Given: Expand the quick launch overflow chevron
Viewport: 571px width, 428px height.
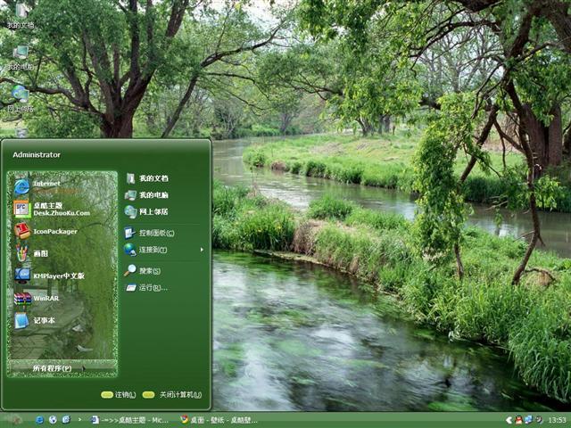Looking at the screenshot, I should (x=79, y=420).
